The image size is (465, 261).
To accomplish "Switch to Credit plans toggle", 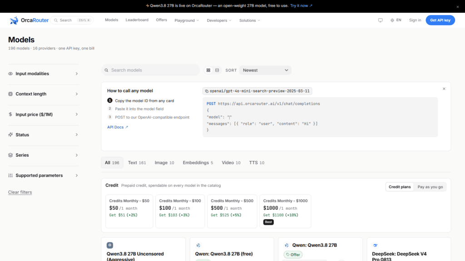I will (400, 187).
